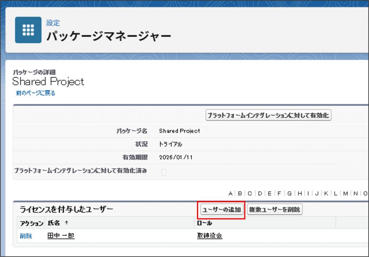Filter users by letter M

(345, 194)
